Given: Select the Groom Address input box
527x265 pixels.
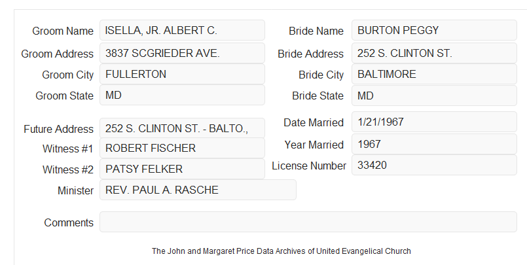Looking at the screenshot, I should pos(182,53).
